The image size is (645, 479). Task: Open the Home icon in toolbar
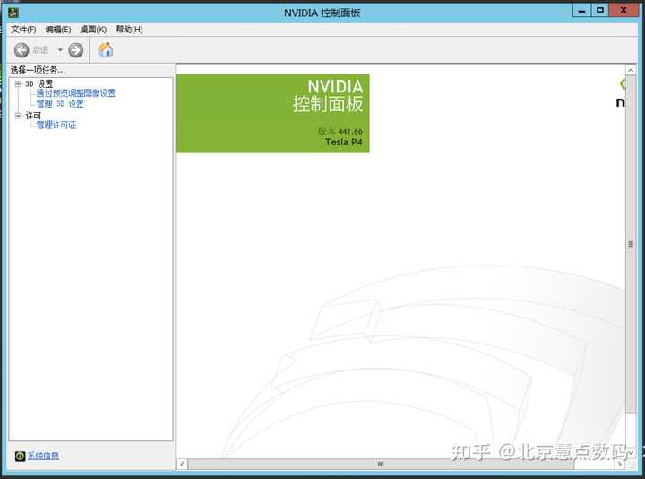coord(106,50)
